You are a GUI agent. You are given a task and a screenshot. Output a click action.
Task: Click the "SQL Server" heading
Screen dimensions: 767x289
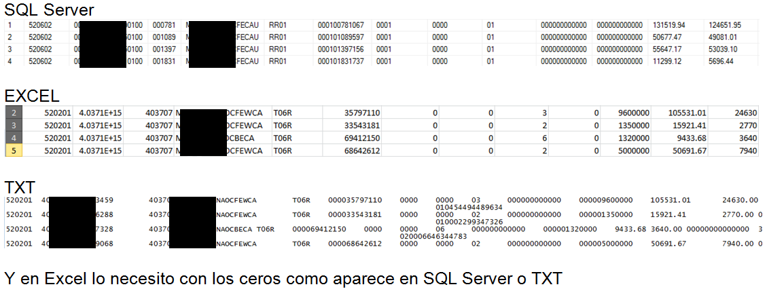[x=49, y=9]
